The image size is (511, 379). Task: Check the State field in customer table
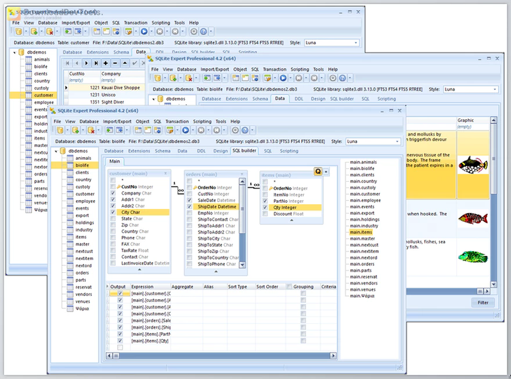112,218
